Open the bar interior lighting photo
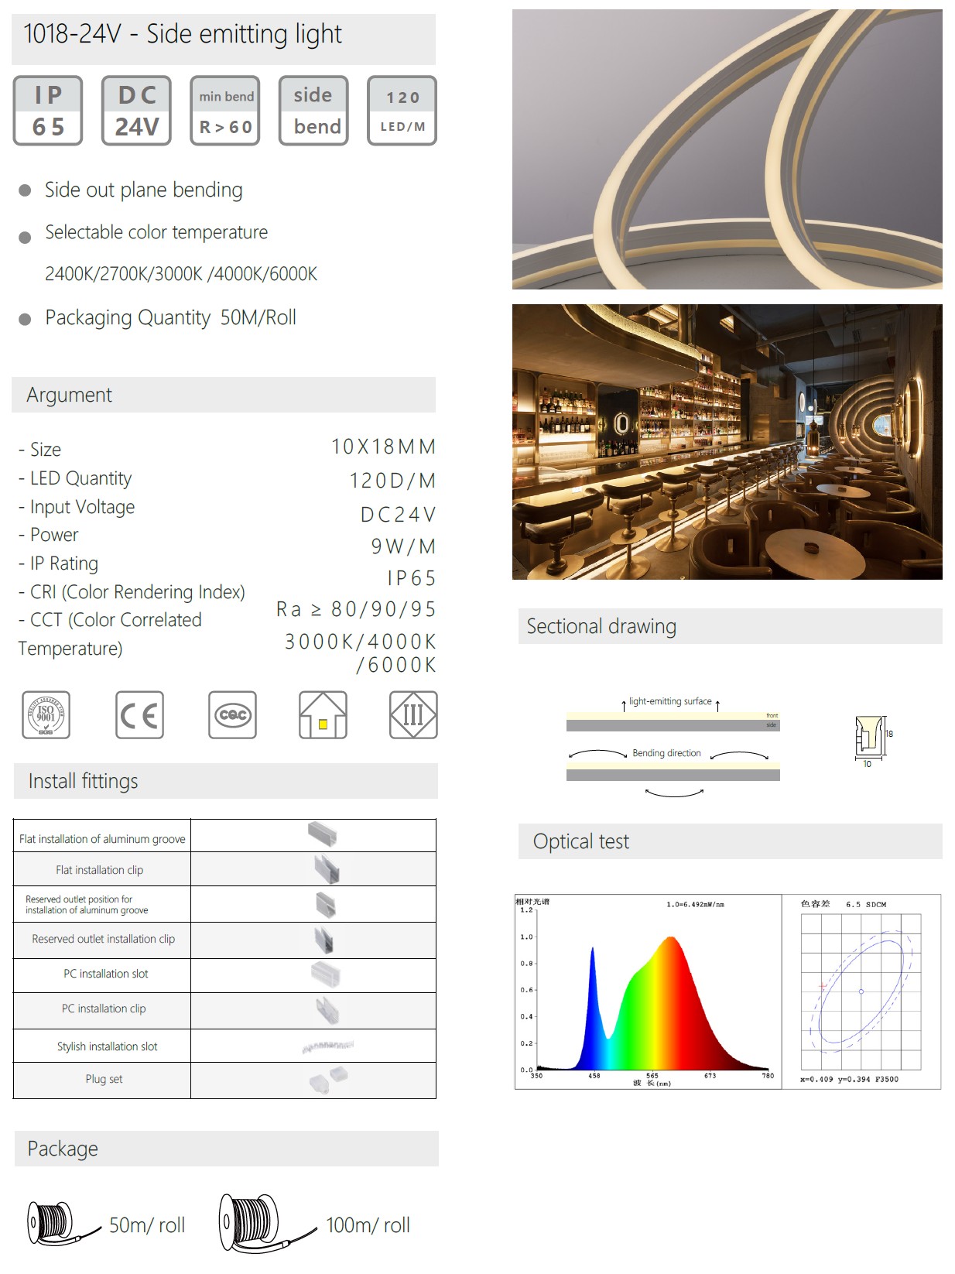Screen dimensions: 955x1274 [x=727, y=442]
